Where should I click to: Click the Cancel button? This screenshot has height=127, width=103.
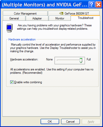click(x=70, y=121)
